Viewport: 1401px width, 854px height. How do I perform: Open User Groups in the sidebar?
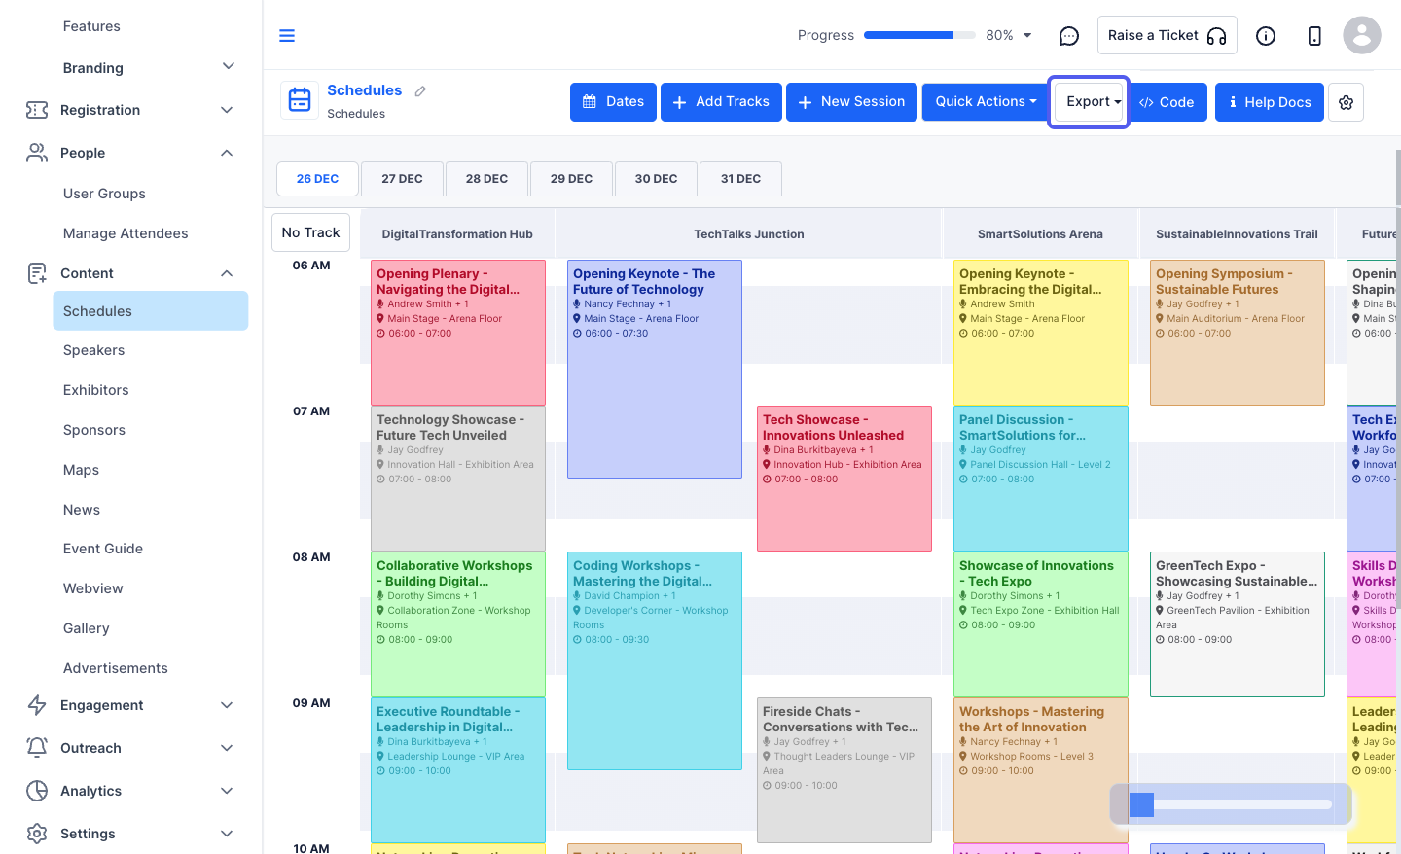coord(104,194)
